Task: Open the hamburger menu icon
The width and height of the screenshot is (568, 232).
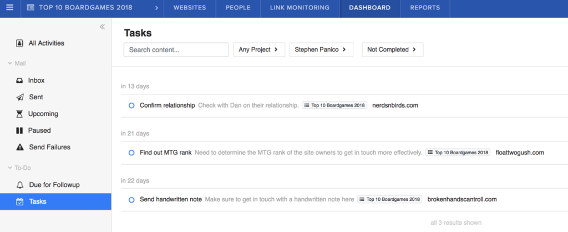Action: [9, 8]
